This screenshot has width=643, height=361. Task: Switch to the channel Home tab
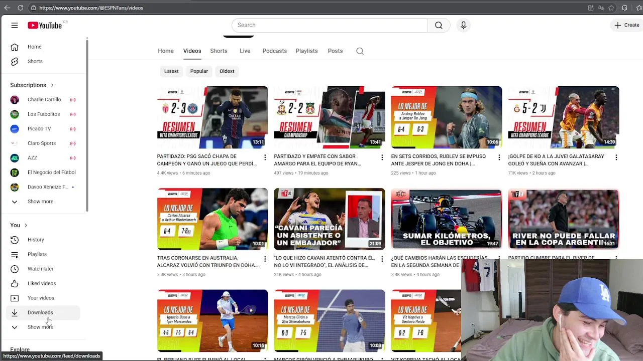pyautogui.click(x=166, y=51)
